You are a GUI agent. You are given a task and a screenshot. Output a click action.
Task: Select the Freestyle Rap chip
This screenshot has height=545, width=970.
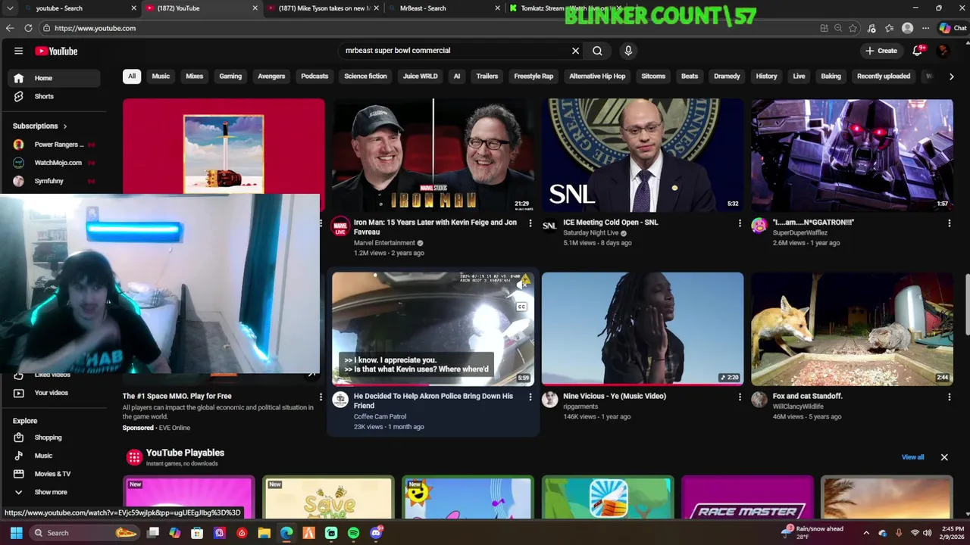533,76
